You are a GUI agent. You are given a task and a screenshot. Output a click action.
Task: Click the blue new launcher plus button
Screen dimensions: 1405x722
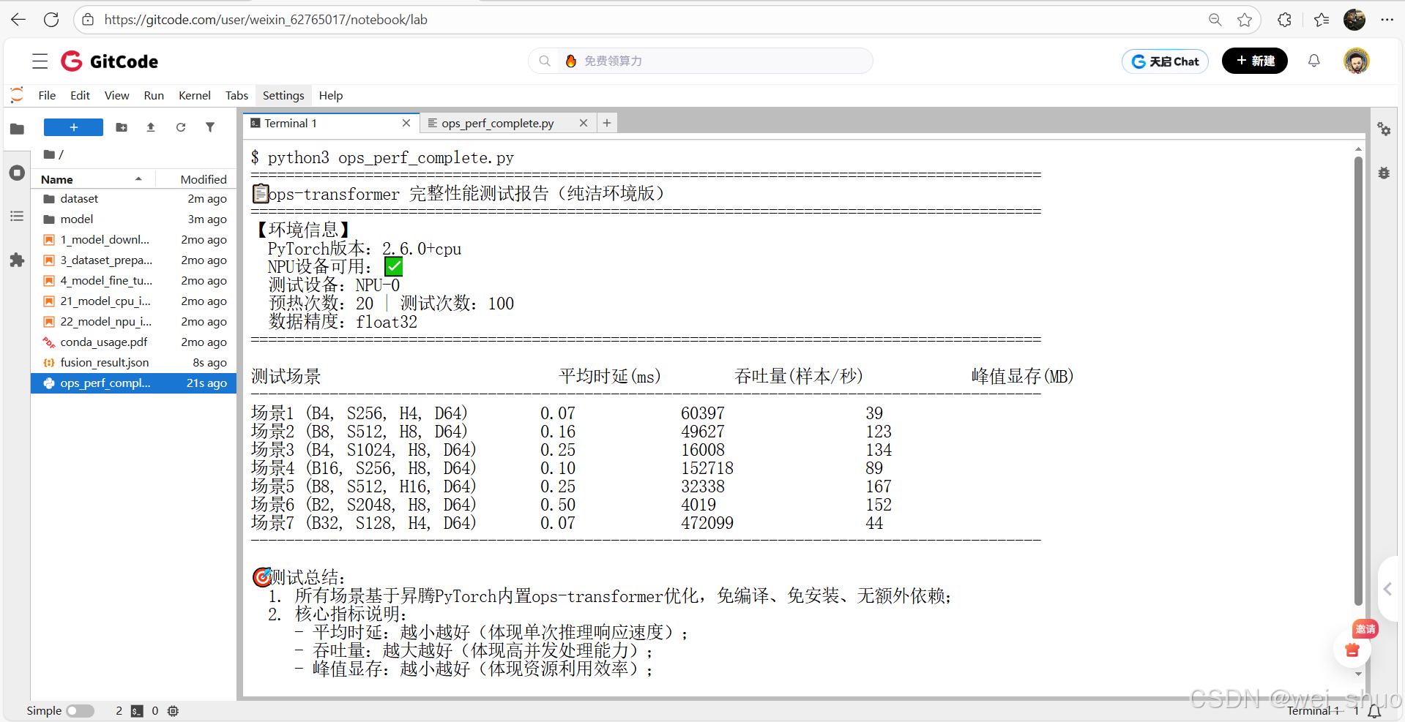click(x=73, y=127)
